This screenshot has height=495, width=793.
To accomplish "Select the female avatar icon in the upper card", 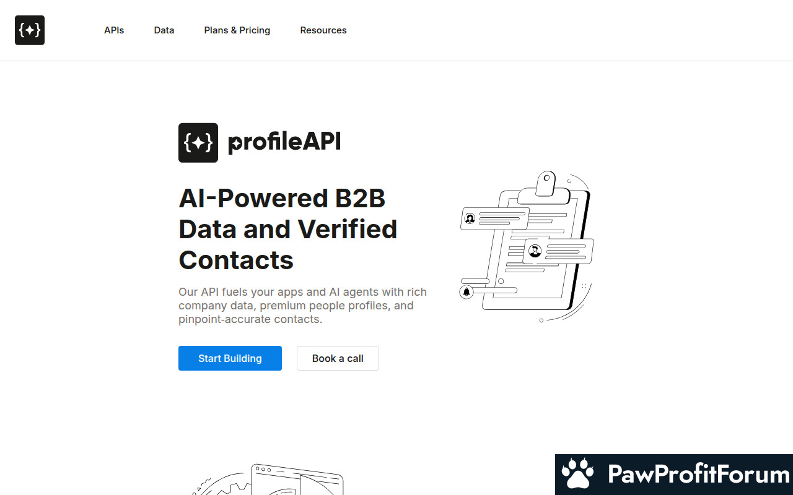I will (470, 218).
